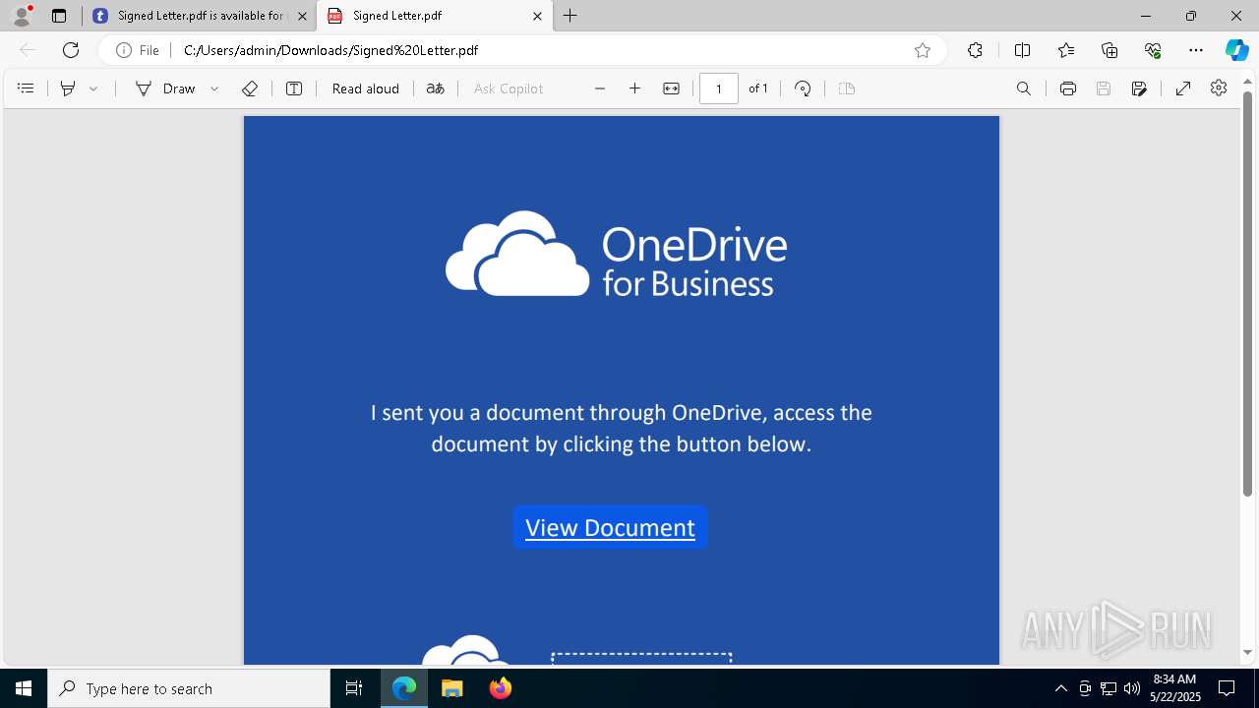Open the volume control in system tray
Image resolution: width=1259 pixels, height=708 pixels.
1131,688
